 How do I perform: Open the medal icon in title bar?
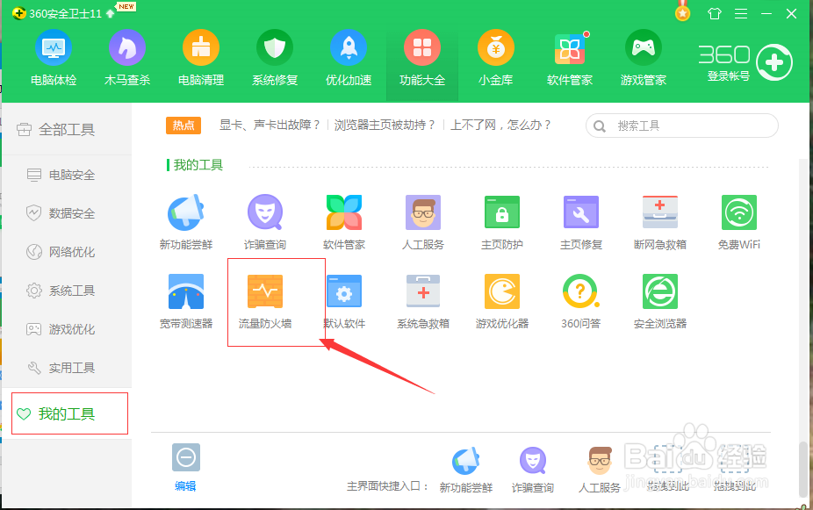(x=683, y=12)
